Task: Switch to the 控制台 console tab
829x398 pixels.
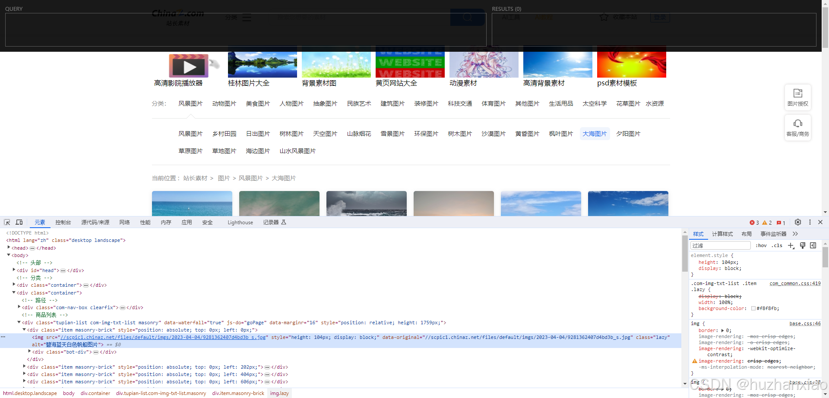Action: click(x=63, y=223)
